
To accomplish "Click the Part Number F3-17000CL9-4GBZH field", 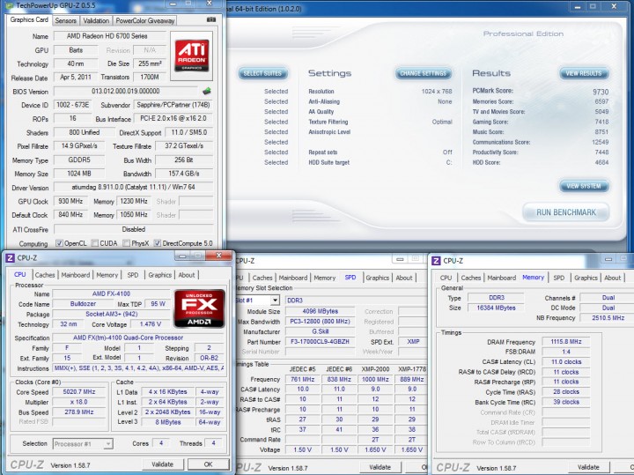I will 321,341.
